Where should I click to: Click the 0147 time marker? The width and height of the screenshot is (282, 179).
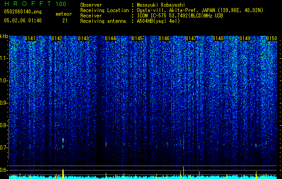[191, 38]
